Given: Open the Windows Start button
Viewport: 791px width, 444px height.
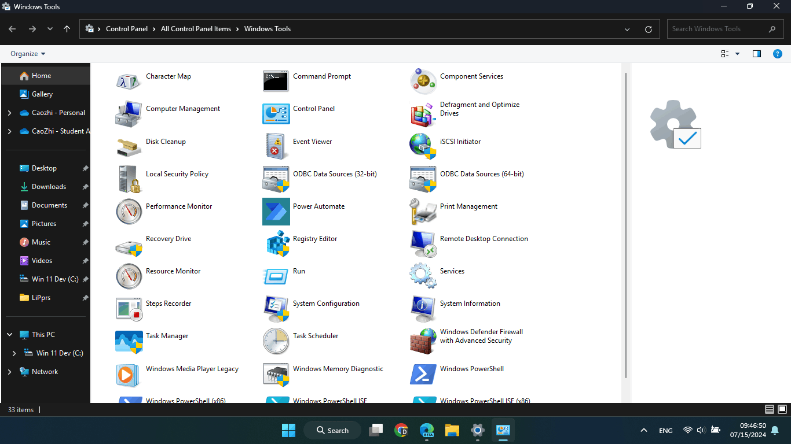Looking at the screenshot, I should point(288,430).
